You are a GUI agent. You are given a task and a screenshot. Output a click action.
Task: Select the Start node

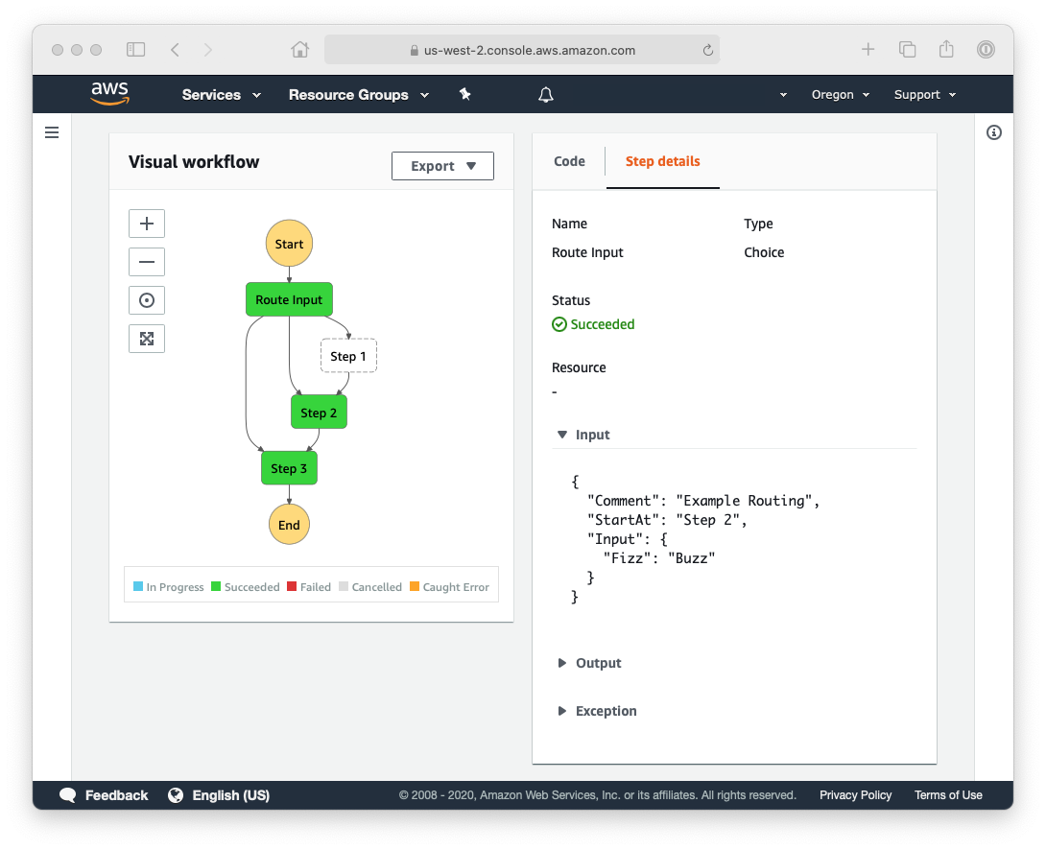pyautogui.click(x=289, y=244)
